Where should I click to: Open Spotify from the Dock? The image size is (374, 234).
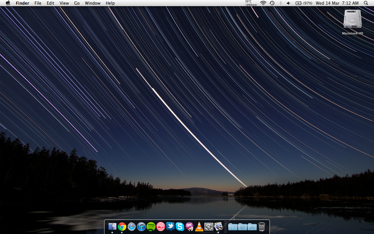tap(151, 226)
